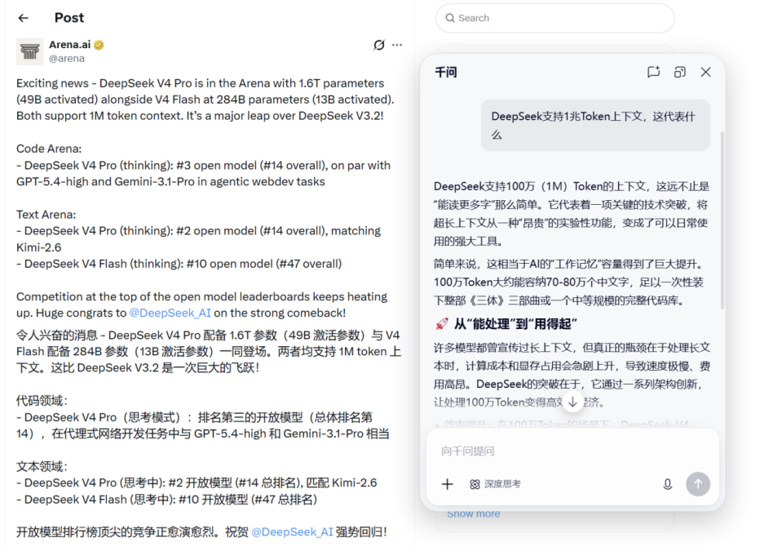The width and height of the screenshot is (760, 547).
Task: Focus the Search input field
Action: point(555,18)
